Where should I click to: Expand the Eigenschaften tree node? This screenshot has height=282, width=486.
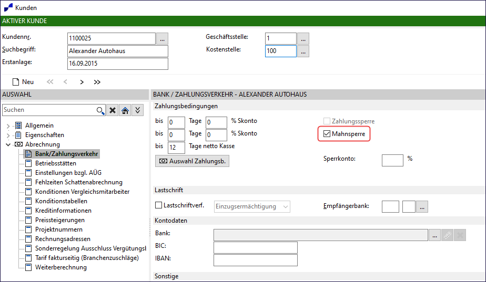coord(8,135)
